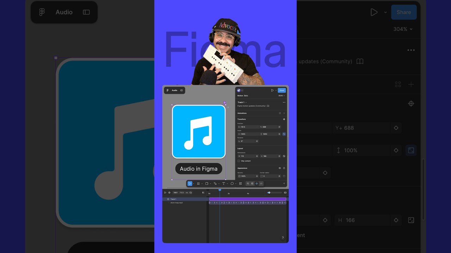This screenshot has width=451, height=253.
Task: Open the book icon next to Figma motion updates
Action: pyautogui.click(x=268, y=106)
